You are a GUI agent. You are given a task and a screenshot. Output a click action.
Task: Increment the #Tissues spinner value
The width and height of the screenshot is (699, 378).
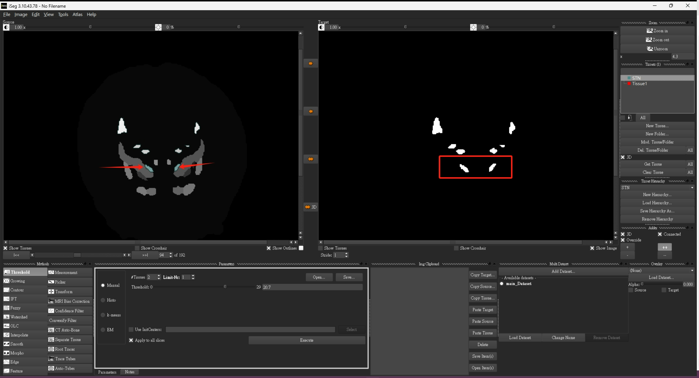[159, 276]
